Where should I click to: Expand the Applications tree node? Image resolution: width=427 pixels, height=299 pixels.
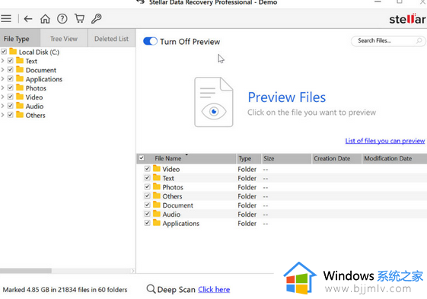point(2,78)
